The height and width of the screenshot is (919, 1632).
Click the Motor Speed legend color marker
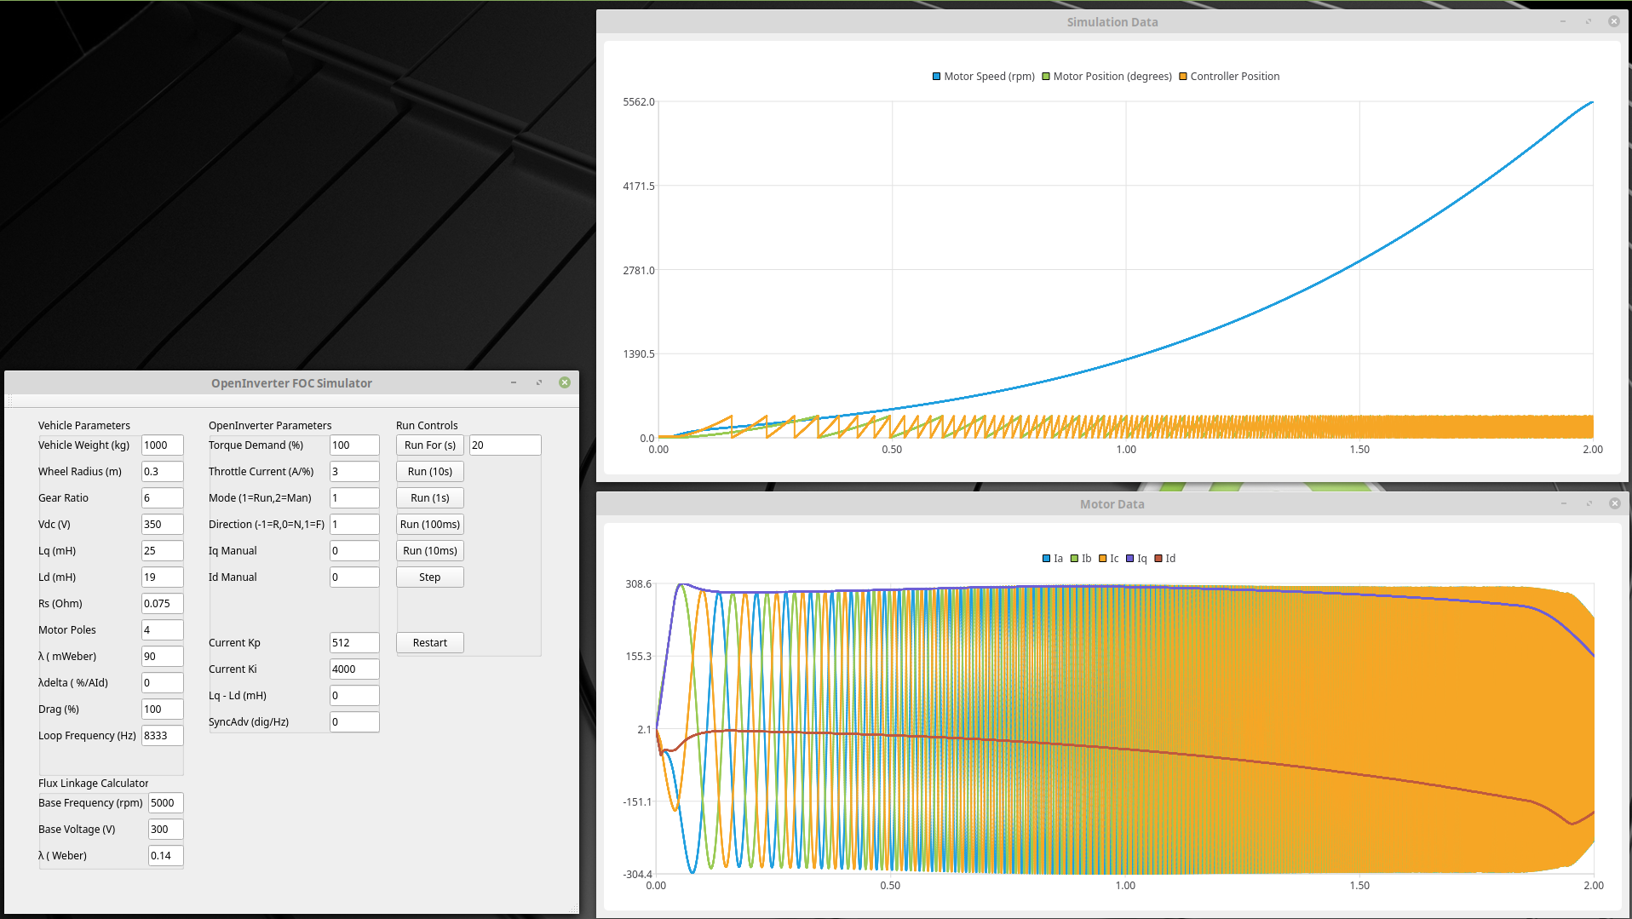tap(936, 77)
